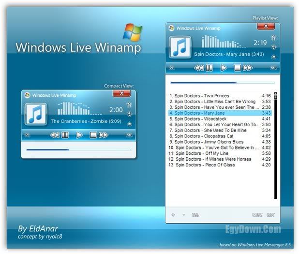Click the seek bar in the compact view player
299x254 pixels.
77,149
